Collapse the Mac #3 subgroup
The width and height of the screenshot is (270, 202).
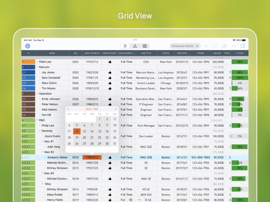tap(43, 173)
